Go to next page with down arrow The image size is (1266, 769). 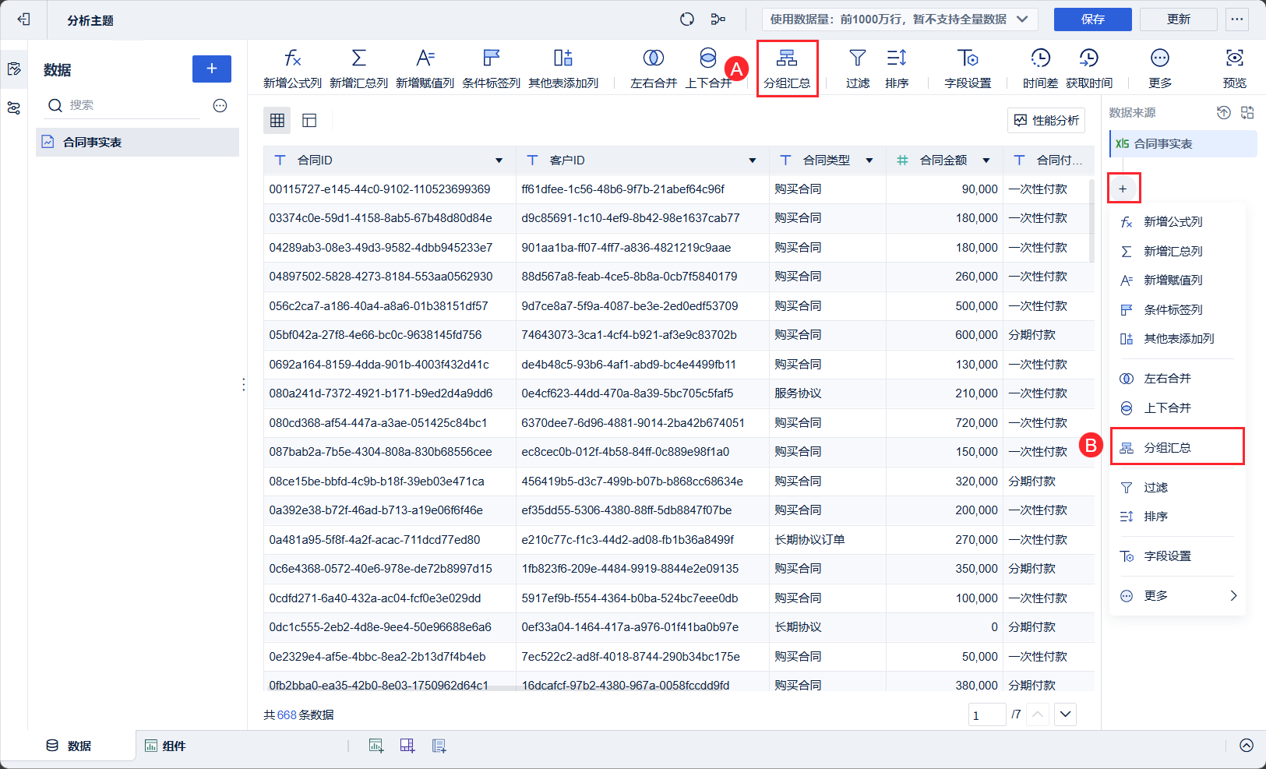click(x=1065, y=714)
